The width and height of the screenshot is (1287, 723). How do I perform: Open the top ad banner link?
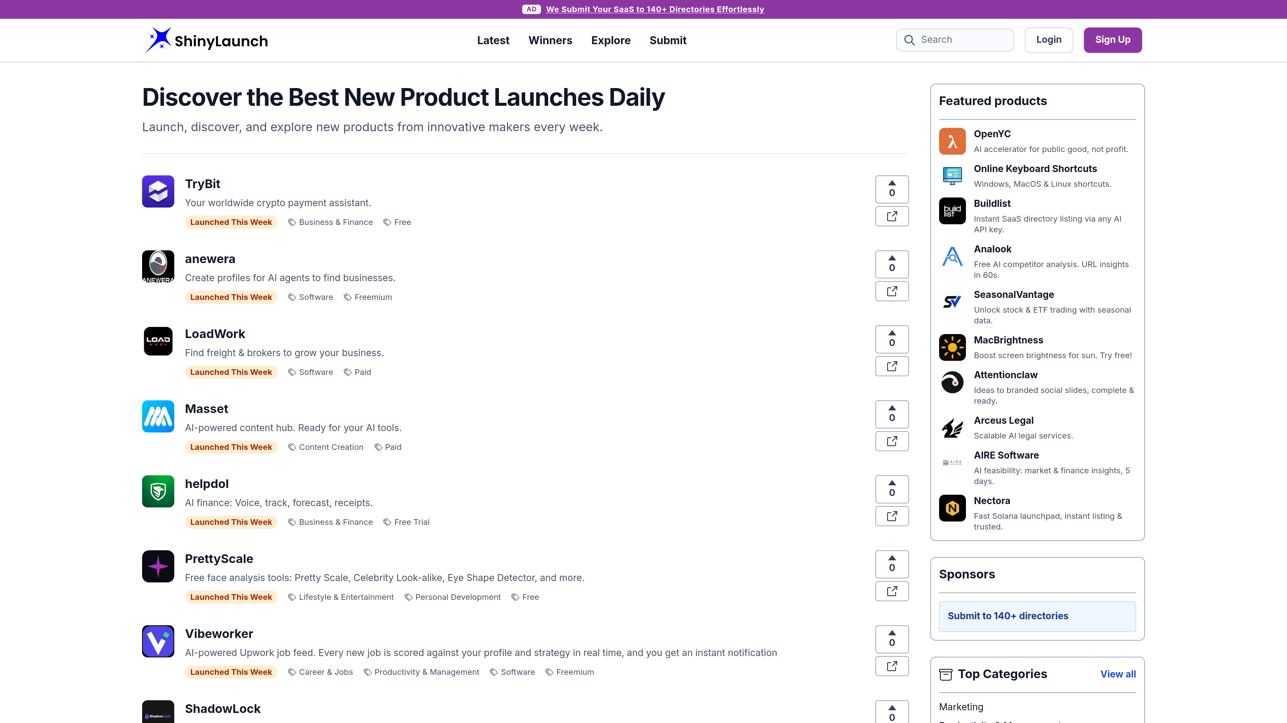pyautogui.click(x=655, y=9)
